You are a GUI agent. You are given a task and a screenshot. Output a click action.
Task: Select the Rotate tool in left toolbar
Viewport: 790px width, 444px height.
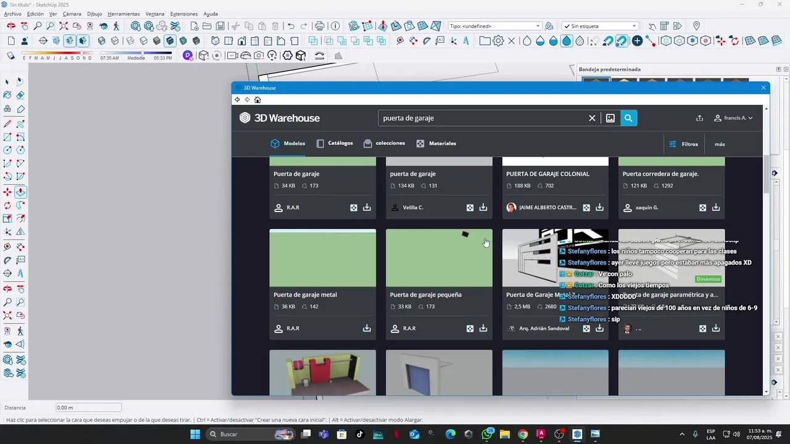coord(7,205)
